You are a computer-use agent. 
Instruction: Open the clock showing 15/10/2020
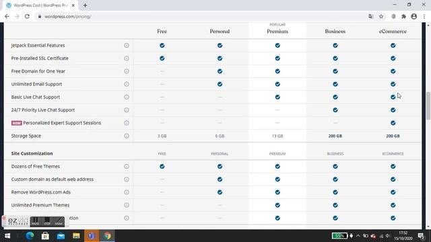[x=403, y=236]
